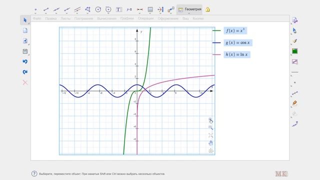Open the line thickness selector
The image size is (320, 180).
tap(294, 72)
